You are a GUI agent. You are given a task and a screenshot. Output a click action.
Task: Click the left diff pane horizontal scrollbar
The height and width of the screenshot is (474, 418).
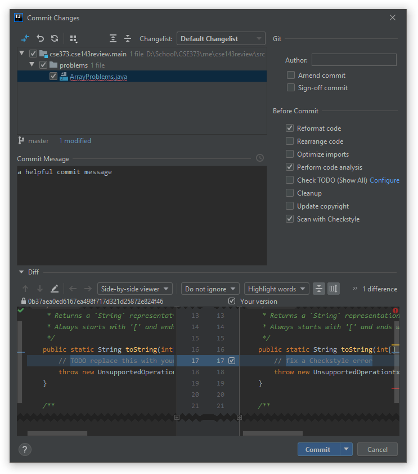(57, 433)
